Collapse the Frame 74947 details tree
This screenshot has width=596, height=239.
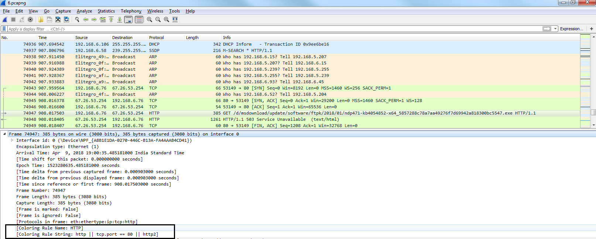coord(4,134)
